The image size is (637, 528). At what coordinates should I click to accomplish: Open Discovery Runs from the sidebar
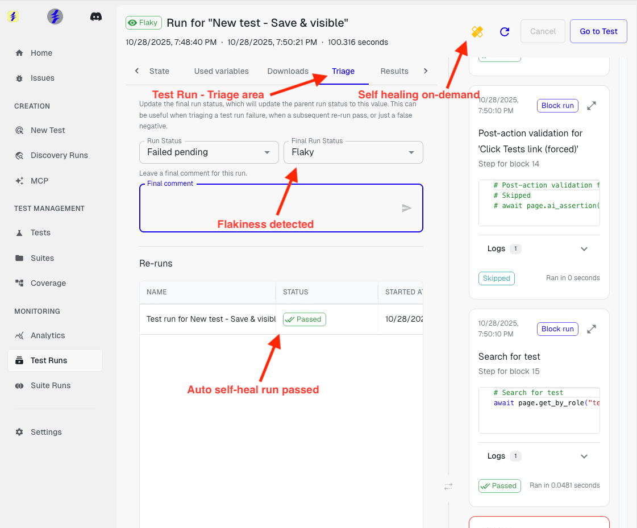(x=60, y=155)
